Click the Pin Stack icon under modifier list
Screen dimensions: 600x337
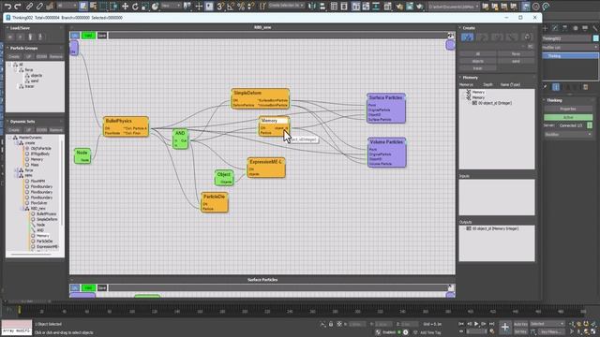point(546,87)
